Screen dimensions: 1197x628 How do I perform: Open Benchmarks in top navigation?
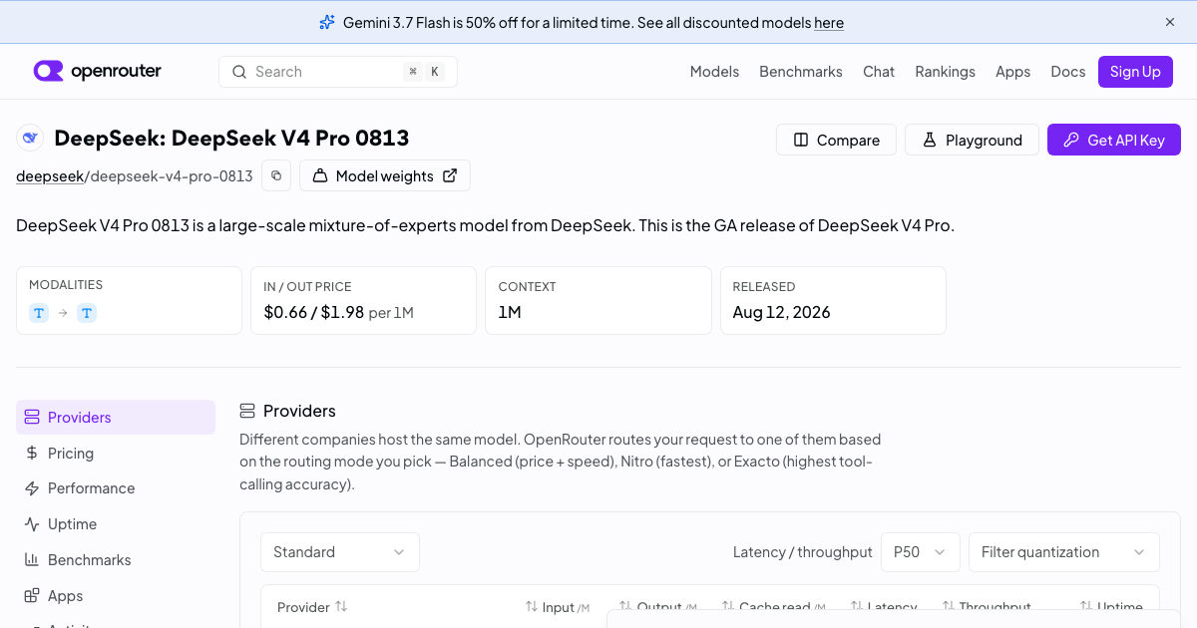[x=801, y=72]
